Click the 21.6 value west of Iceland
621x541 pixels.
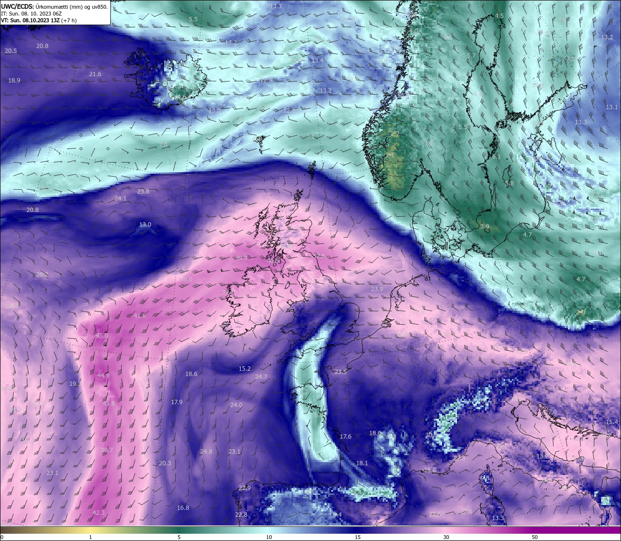point(95,74)
